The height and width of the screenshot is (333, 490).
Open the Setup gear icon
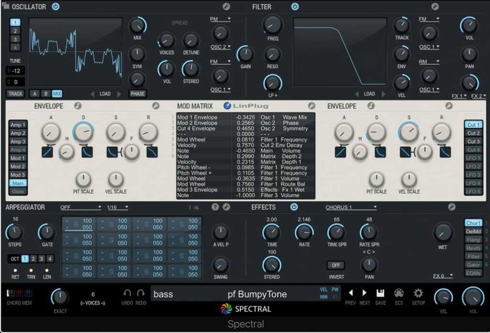point(418,293)
